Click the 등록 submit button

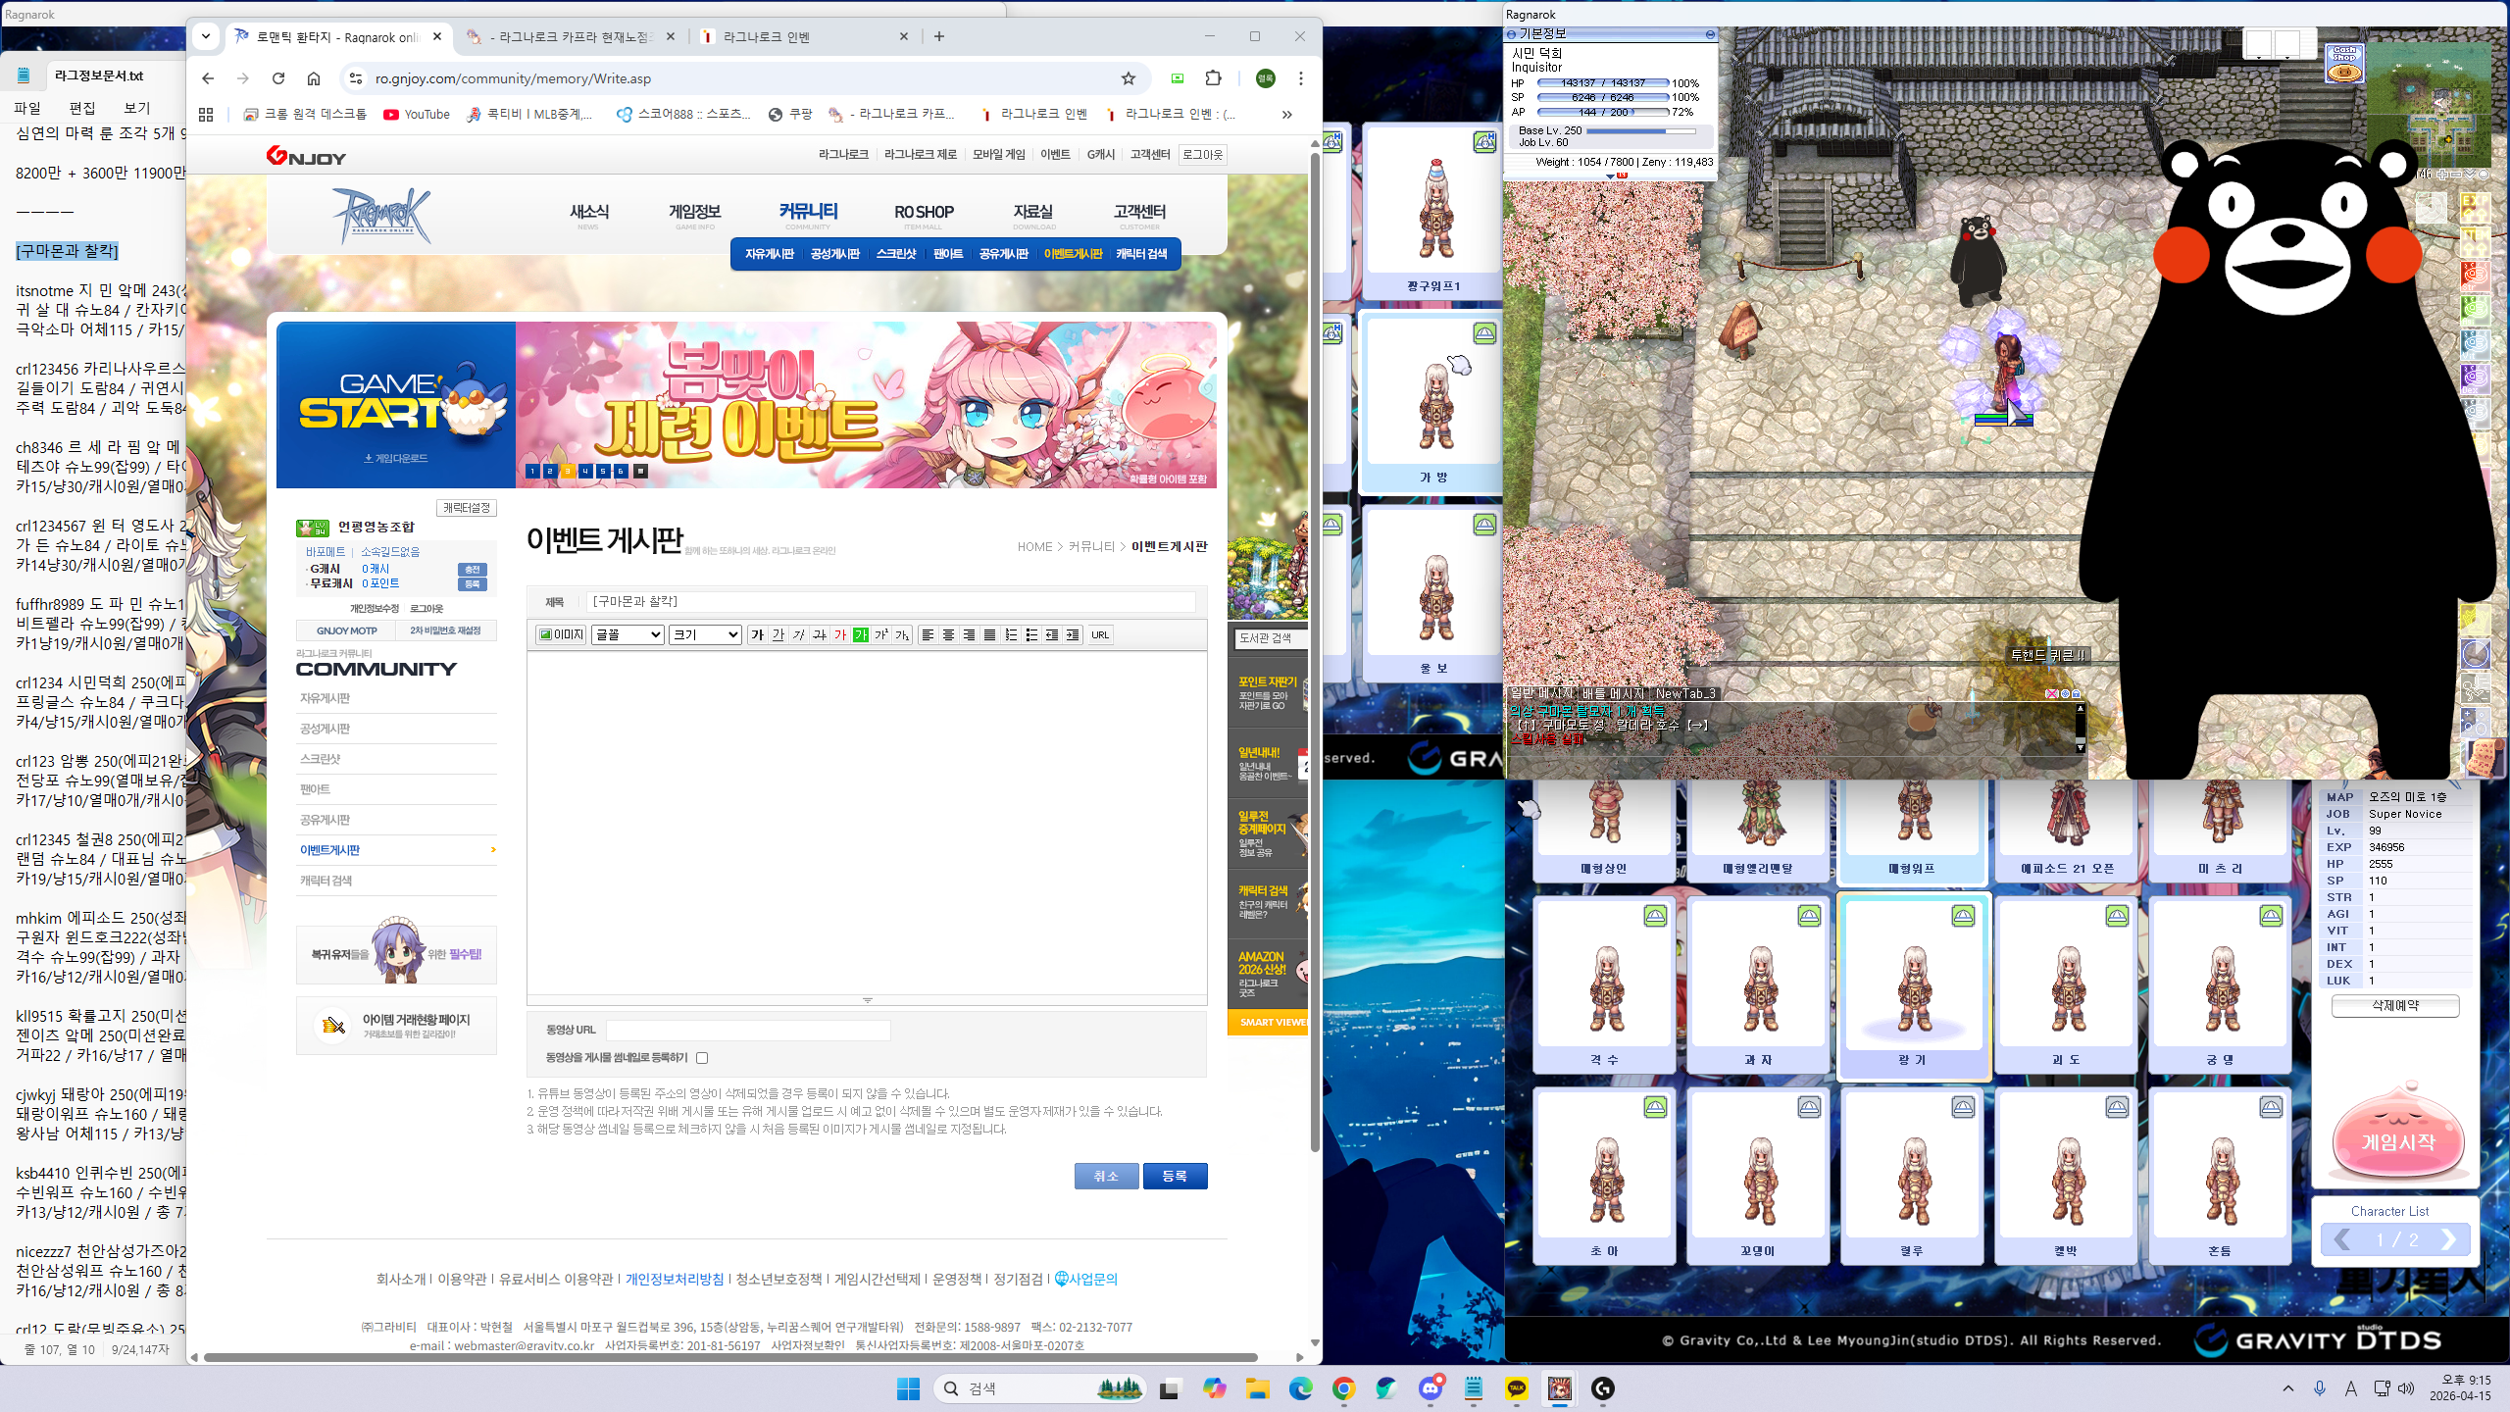(x=1175, y=1176)
